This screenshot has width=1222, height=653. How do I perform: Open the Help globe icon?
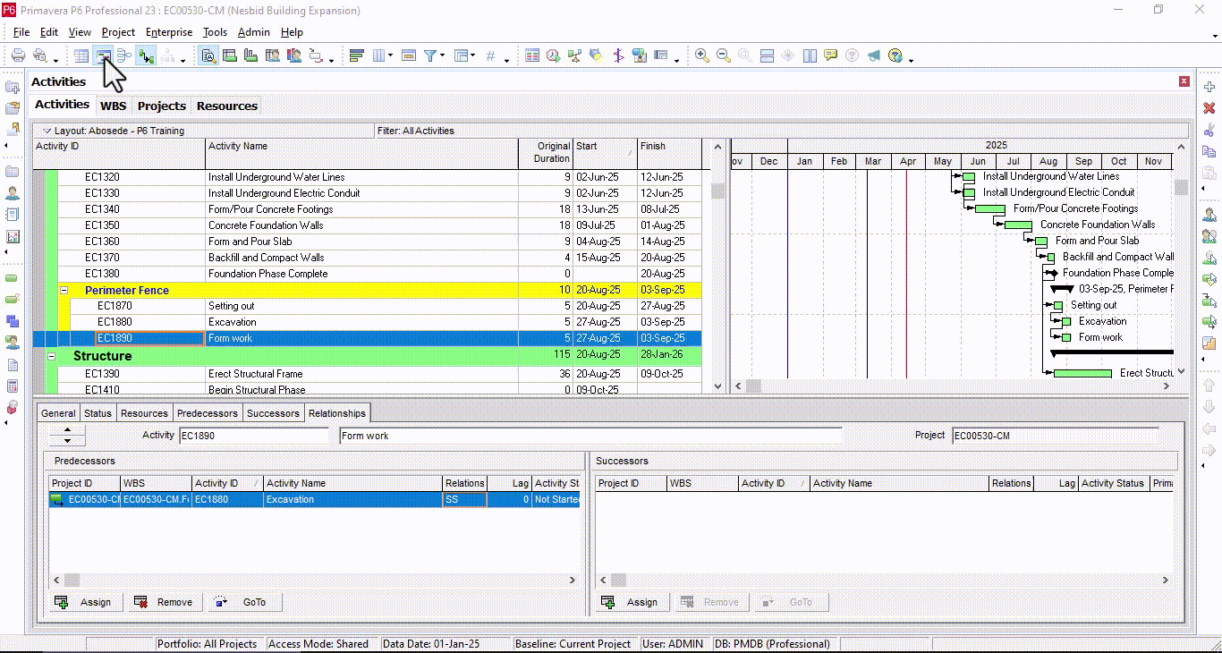pyautogui.click(x=895, y=55)
